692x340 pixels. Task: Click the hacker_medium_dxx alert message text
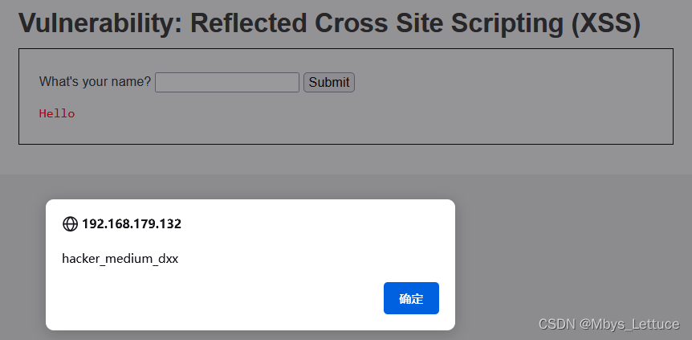tap(120, 259)
